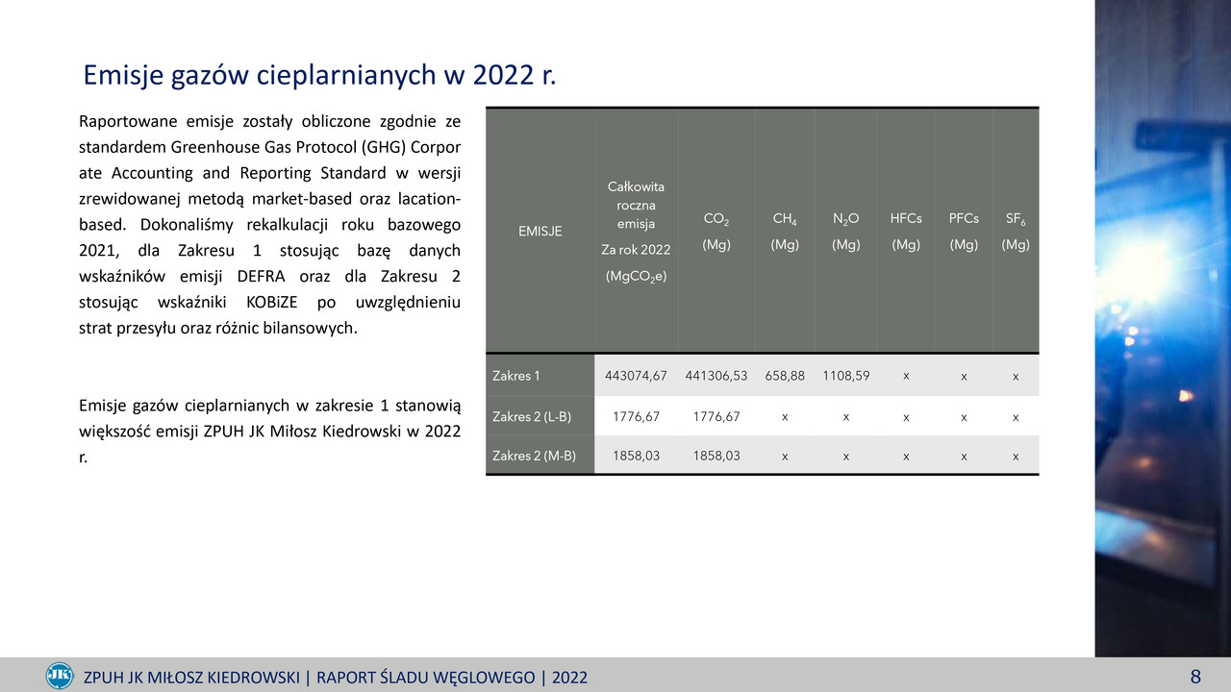The height and width of the screenshot is (692, 1231).
Task: Click the value 1108,59
Action: click(x=846, y=376)
